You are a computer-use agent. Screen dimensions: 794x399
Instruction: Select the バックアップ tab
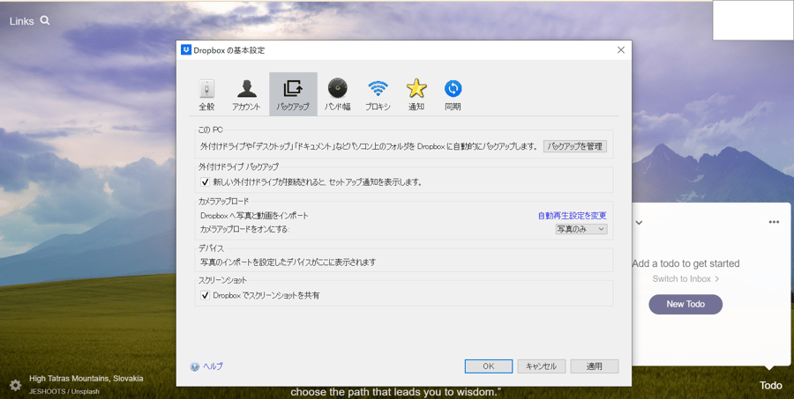(x=293, y=94)
